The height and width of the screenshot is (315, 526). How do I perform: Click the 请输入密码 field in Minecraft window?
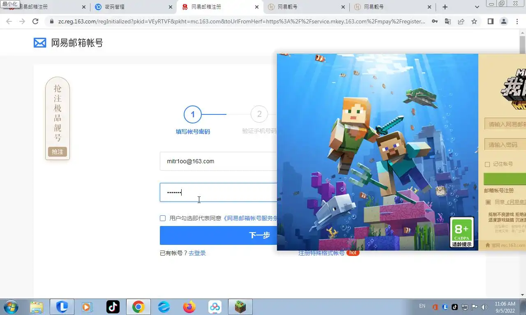tap(505, 145)
